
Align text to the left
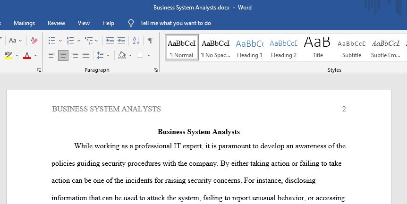tap(51, 55)
